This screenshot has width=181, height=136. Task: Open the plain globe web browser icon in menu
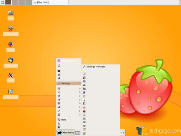[x=59, y=78]
